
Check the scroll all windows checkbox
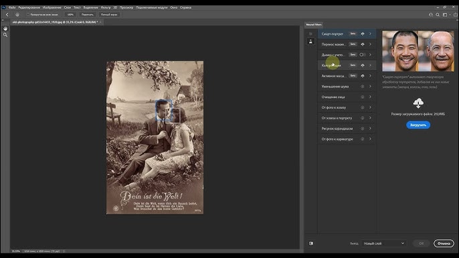(28, 14)
